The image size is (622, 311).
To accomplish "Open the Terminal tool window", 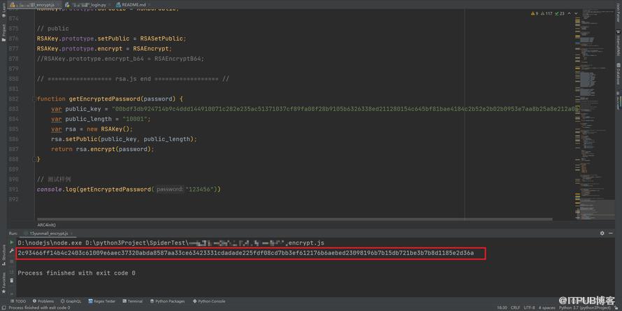I will 133,301.
